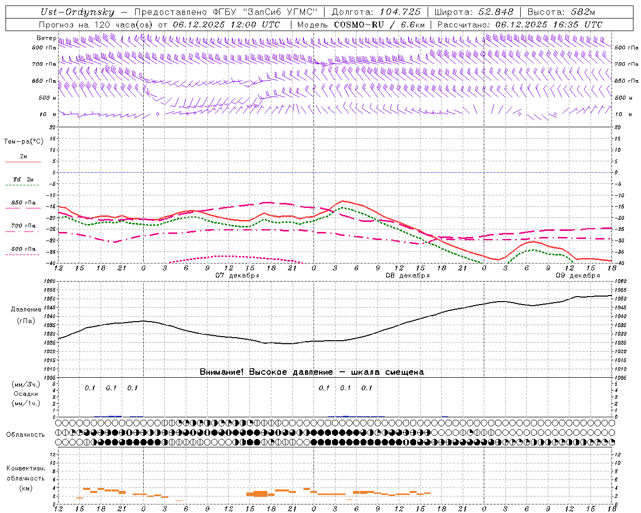The image size is (641, 513).
Task: Click the date label 08 декабря
Action: pyautogui.click(x=407, y=276)
